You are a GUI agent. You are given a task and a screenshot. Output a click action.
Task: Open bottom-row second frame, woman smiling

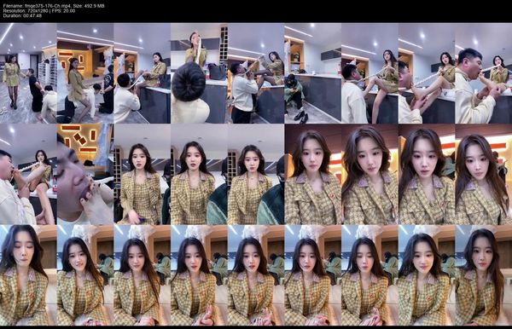(85, 275)
